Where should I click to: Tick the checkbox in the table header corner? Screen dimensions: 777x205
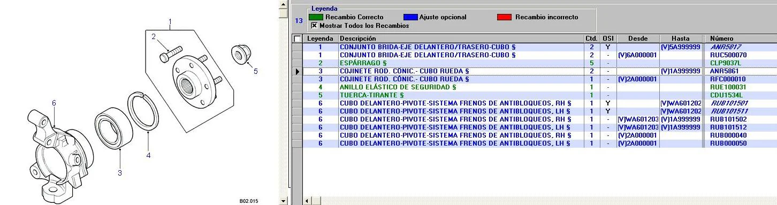pyautogui.click(x=298, y=39)
